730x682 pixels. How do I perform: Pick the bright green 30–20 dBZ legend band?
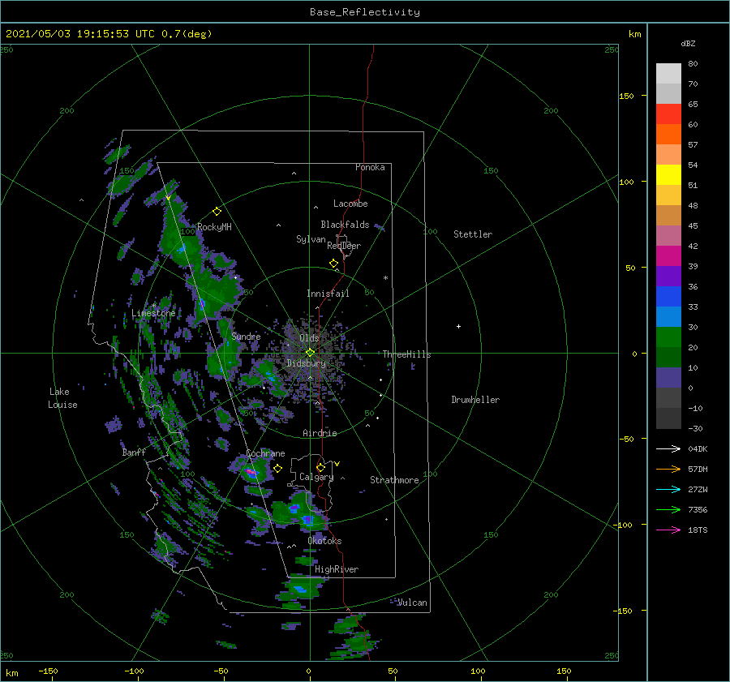click(x=668, y=337)
